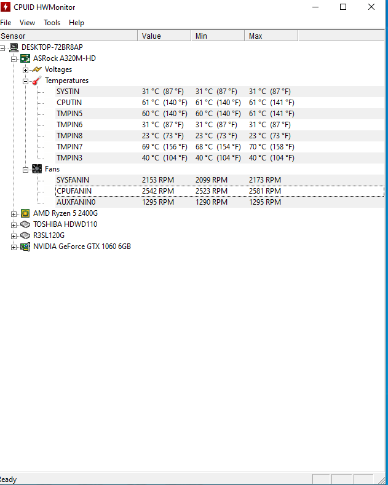Select the DESKTOP-72BR8AP label
Image resolution: width=388 pixels, height=485 pixels.
[x=52, y=47]
